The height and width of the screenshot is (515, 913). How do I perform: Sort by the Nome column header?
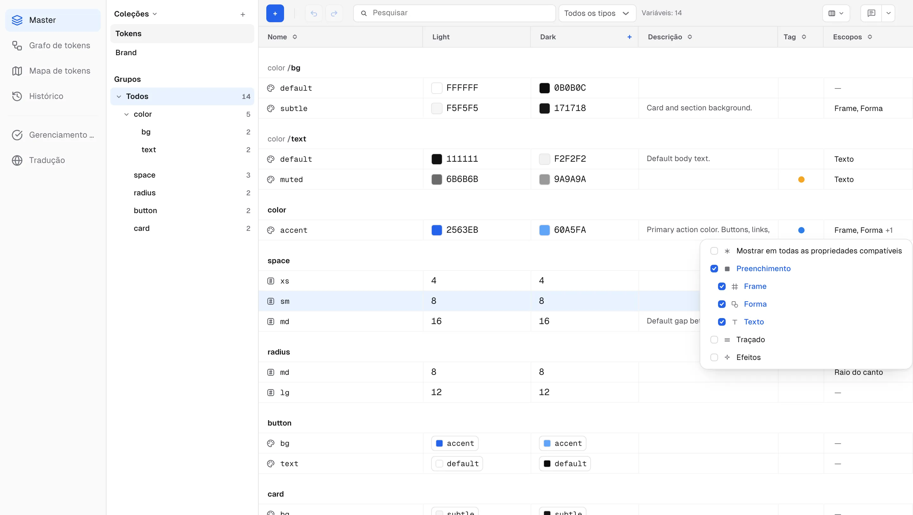click(282, 37)
